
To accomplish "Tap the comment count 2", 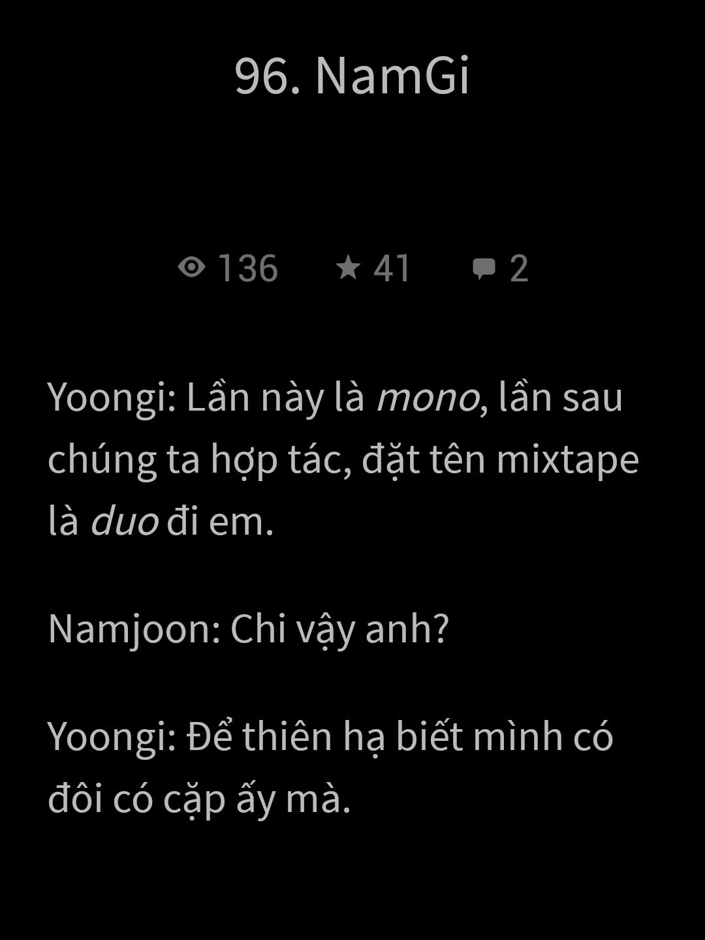I will tap(519, 268).
